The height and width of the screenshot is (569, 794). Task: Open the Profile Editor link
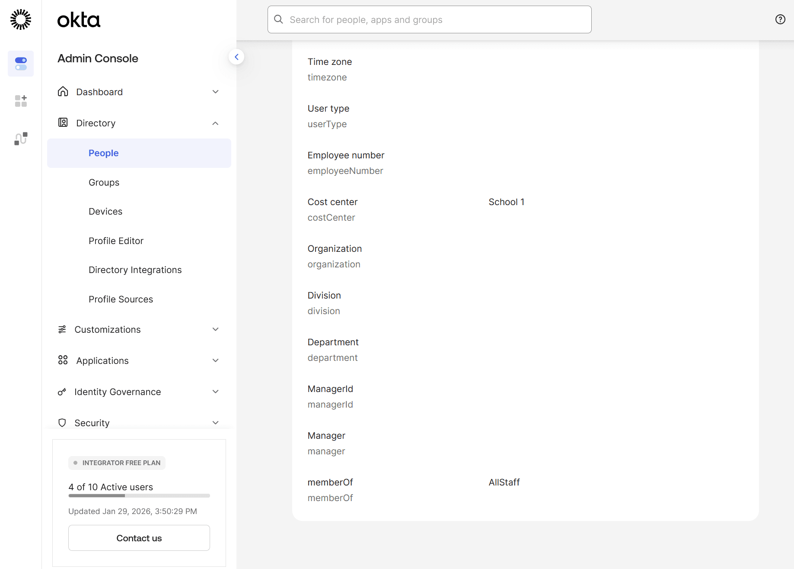tap(116, 241)
